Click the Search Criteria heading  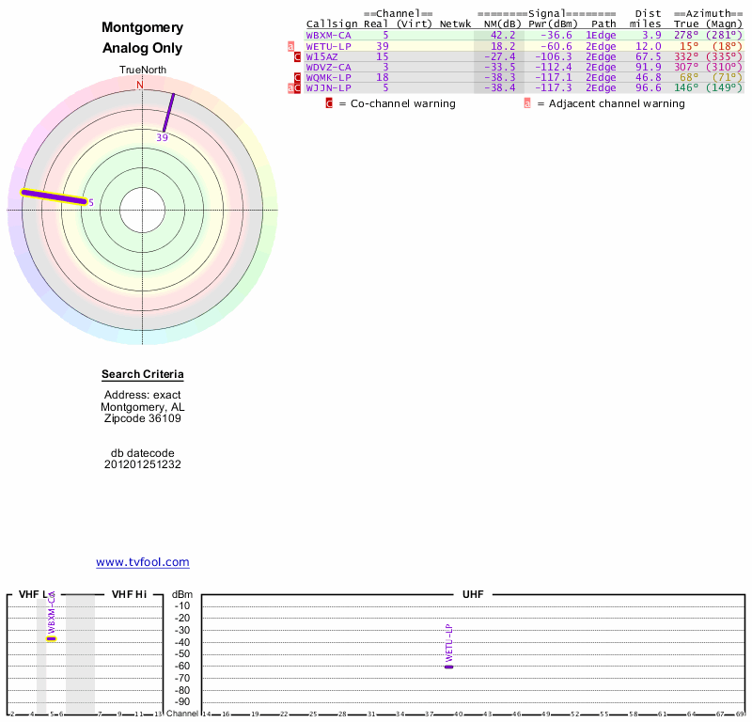142,374
